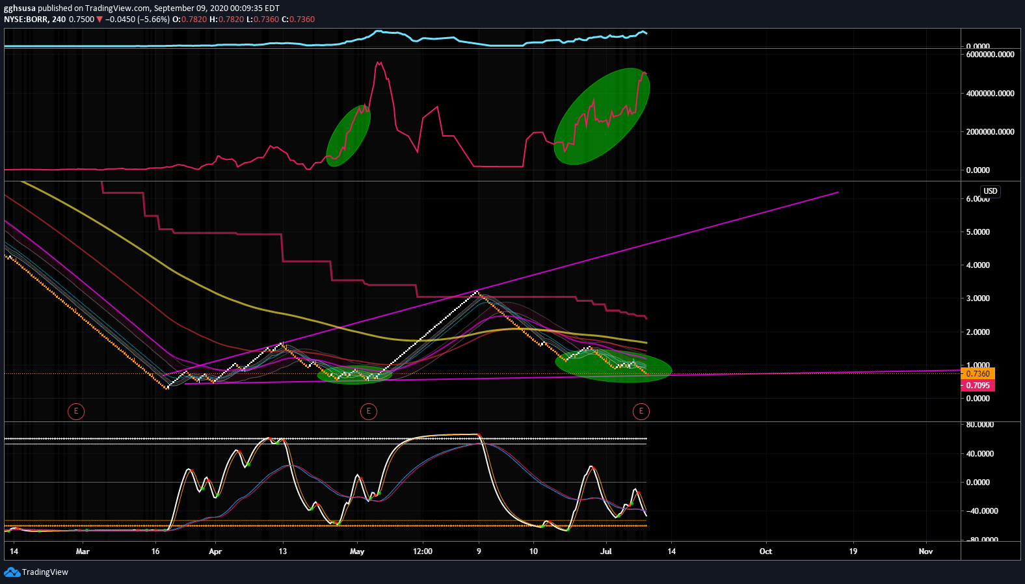Screen dimensions: 1025x584
Task: Click the orange 0.7360 last price label
Action: coord(978,373)
